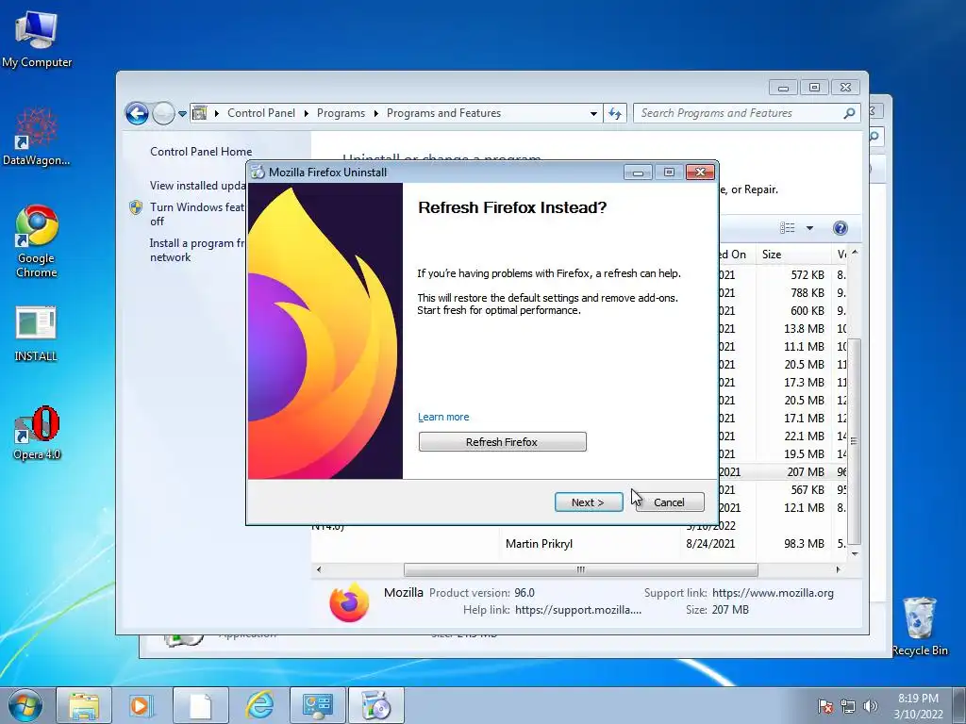Click Next in Firefox Uninstall dialog
The height and width of the screenshot is (724, 966).
tap(589, 502)
